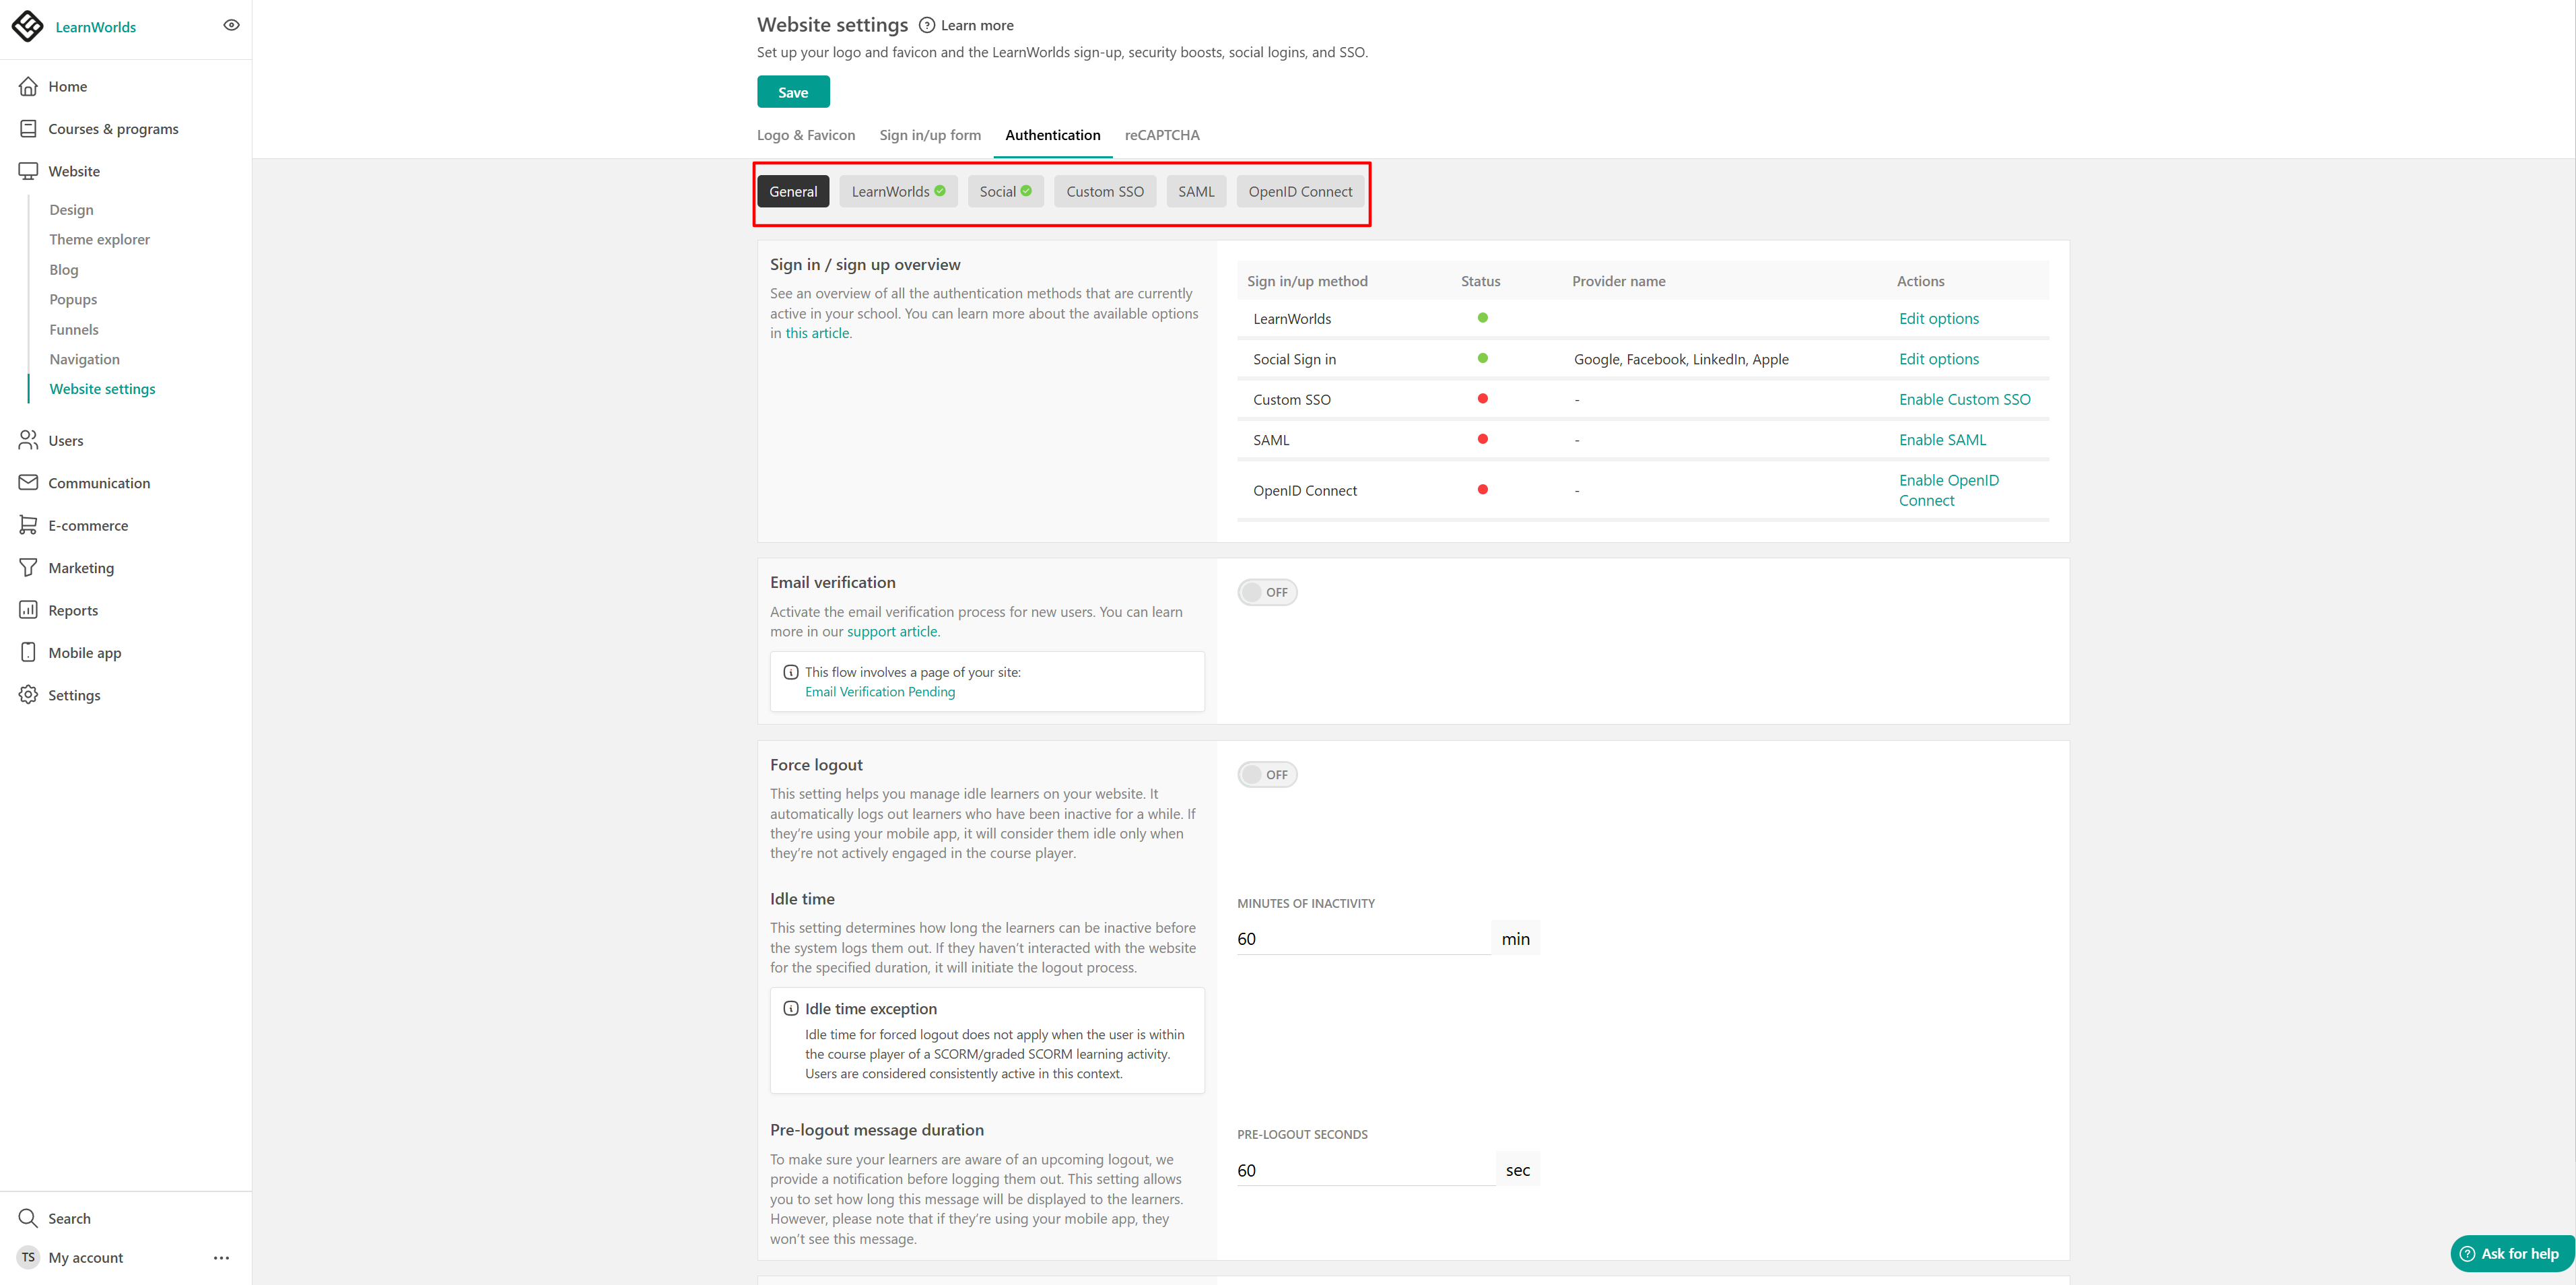Viewport: 2576px width, 1285px height.
Task: Switch to the reCAPTCHA tab
Action: (x=1161, y=135)
